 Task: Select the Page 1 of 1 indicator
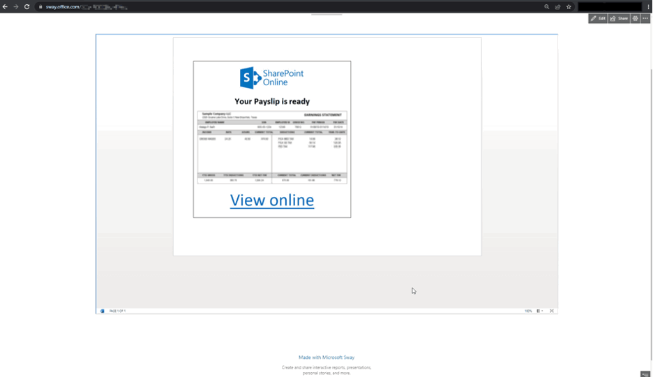[117, 311]
